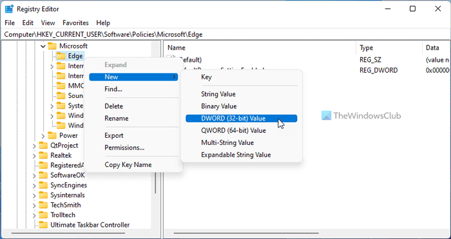The height and width of the screenshot is (239, 451).
Task: Click the Ultimate Taskbar Controller folder icon
Action: pyautogui.click(x=43, y=225)
